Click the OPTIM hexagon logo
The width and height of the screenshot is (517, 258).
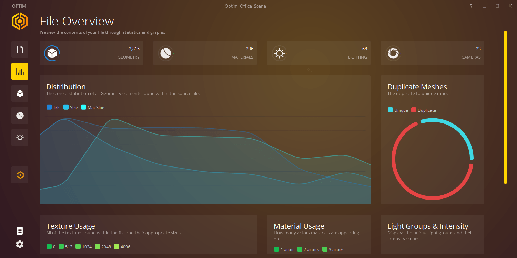20,21
